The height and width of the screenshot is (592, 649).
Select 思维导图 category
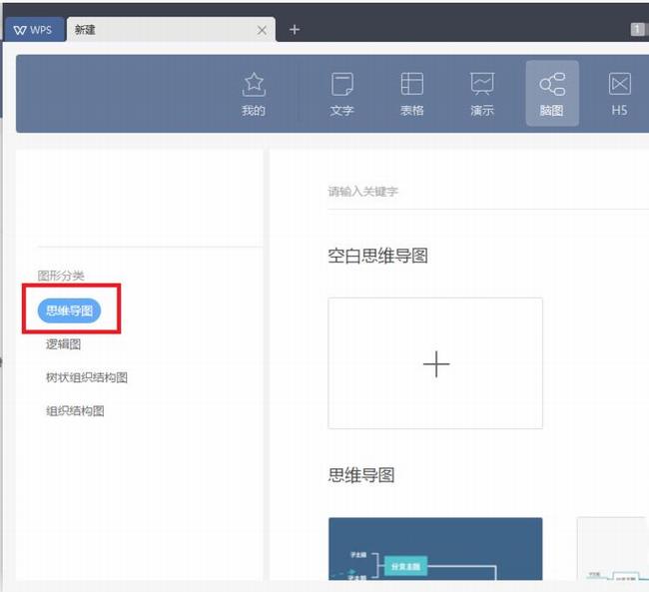(70, 310)
